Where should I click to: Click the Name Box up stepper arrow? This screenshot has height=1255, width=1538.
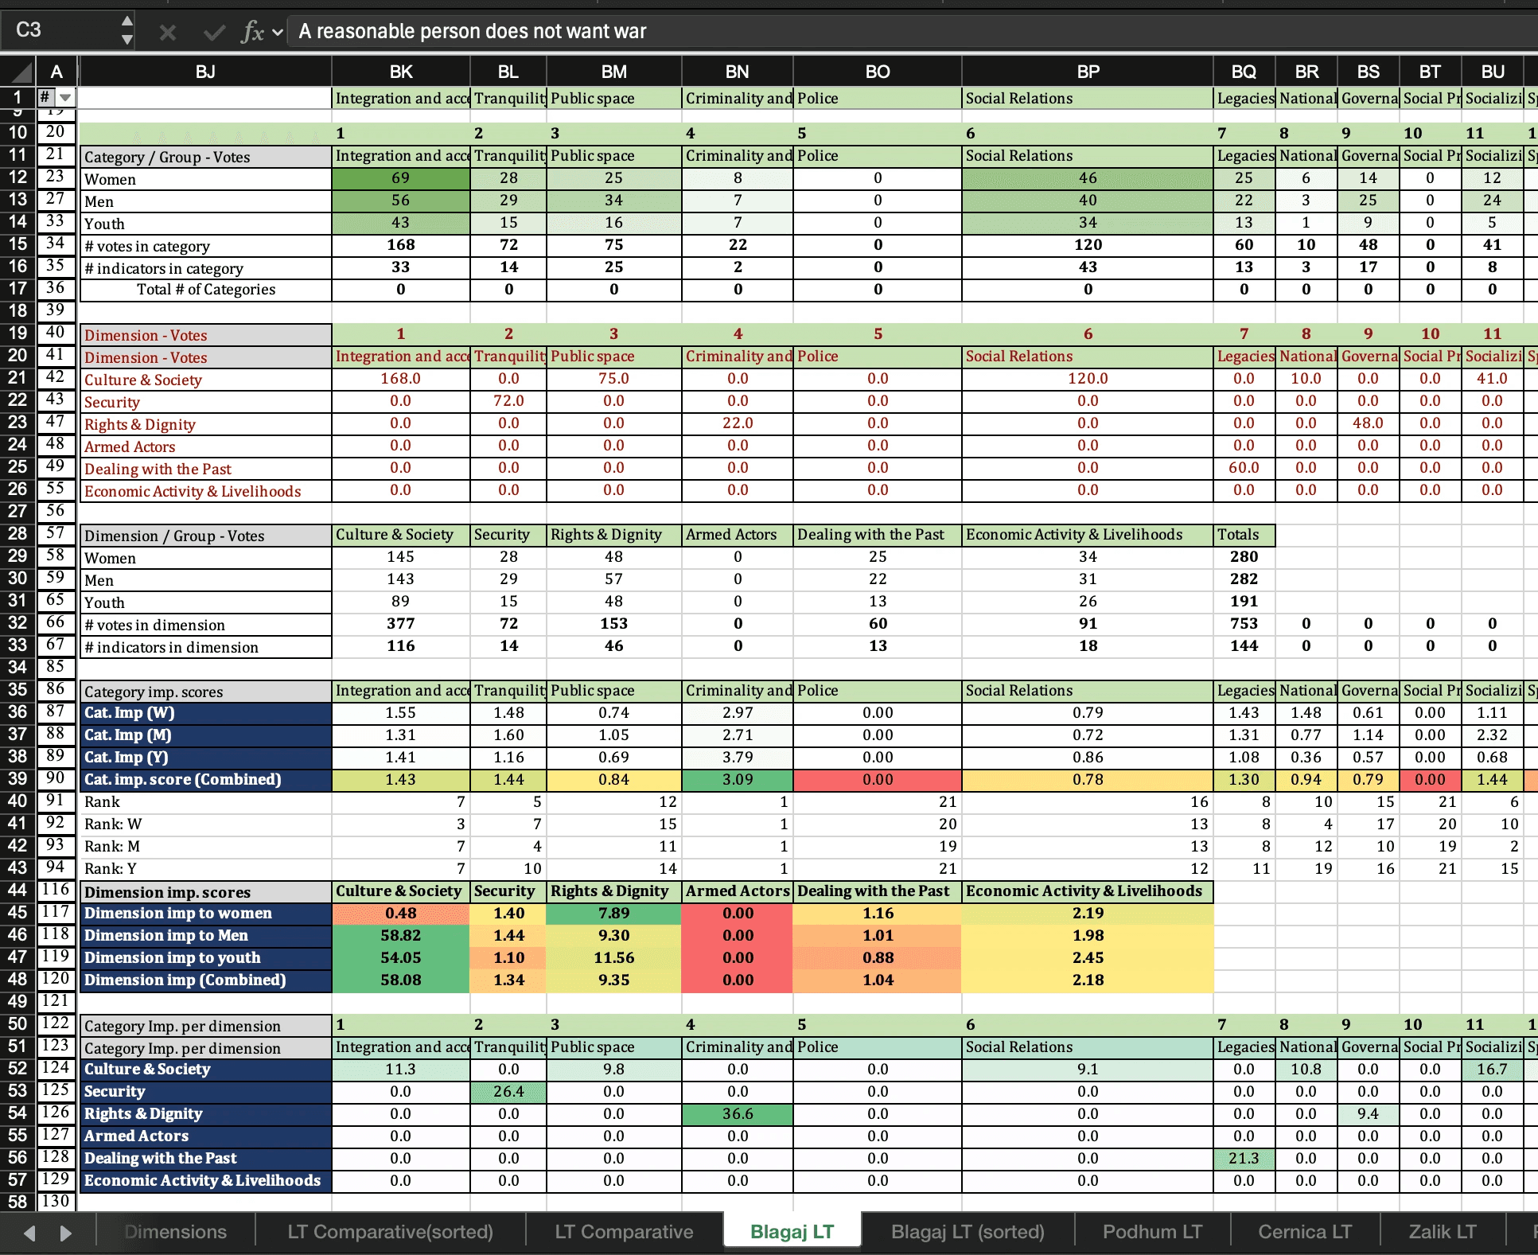click(x=127, y=21)
